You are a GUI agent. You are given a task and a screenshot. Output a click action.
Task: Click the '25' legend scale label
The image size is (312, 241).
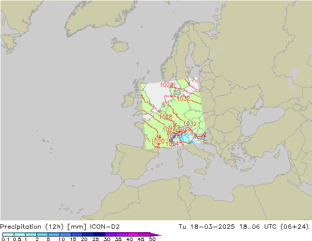coord(95,239)
